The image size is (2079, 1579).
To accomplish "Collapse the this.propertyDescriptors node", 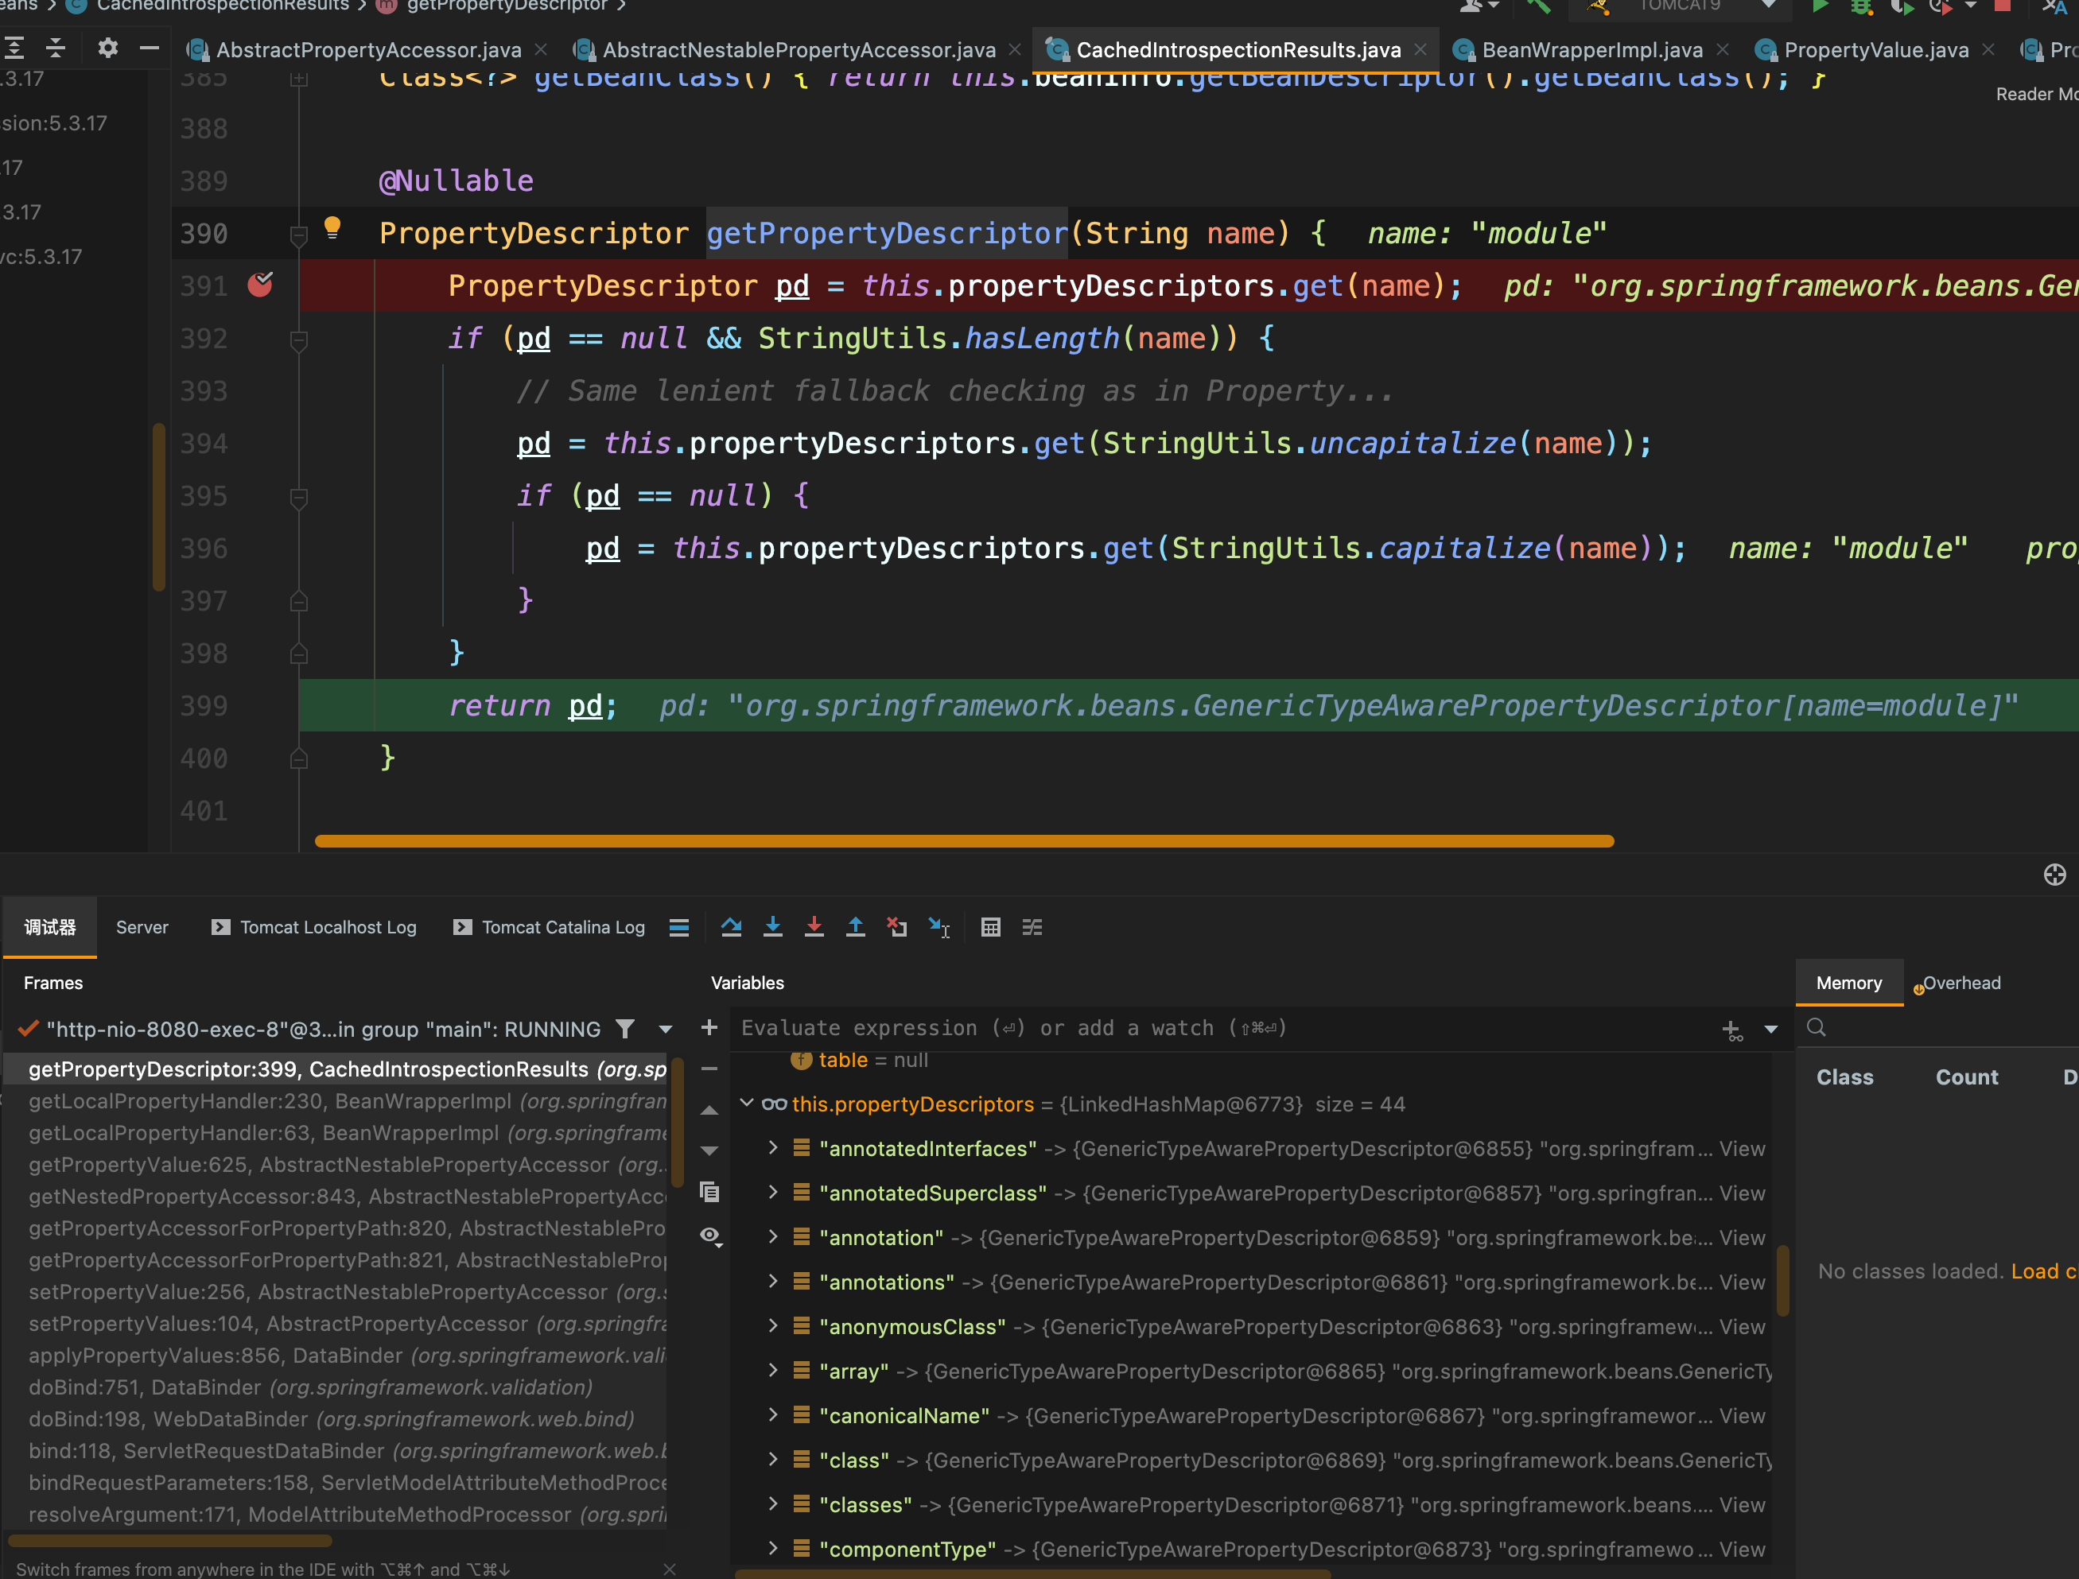I will point(747,1103).
